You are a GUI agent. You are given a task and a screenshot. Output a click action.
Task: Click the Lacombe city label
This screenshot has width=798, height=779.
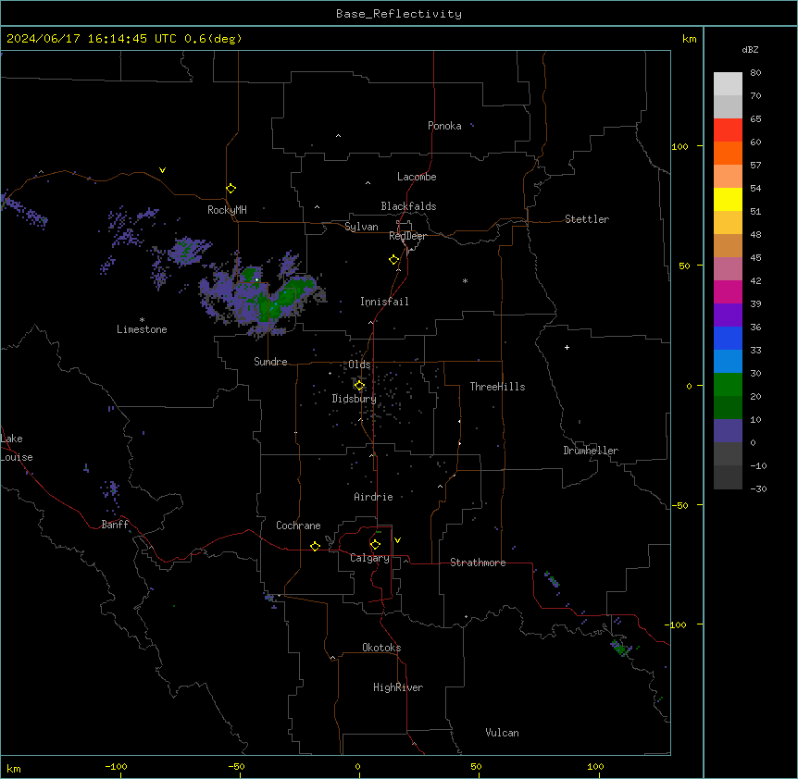click(x=417, y=177)
